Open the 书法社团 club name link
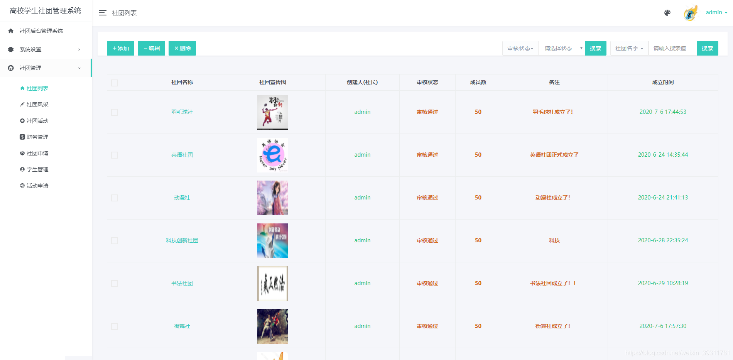Viewport: 733px width, 360px height. point(182,283)
